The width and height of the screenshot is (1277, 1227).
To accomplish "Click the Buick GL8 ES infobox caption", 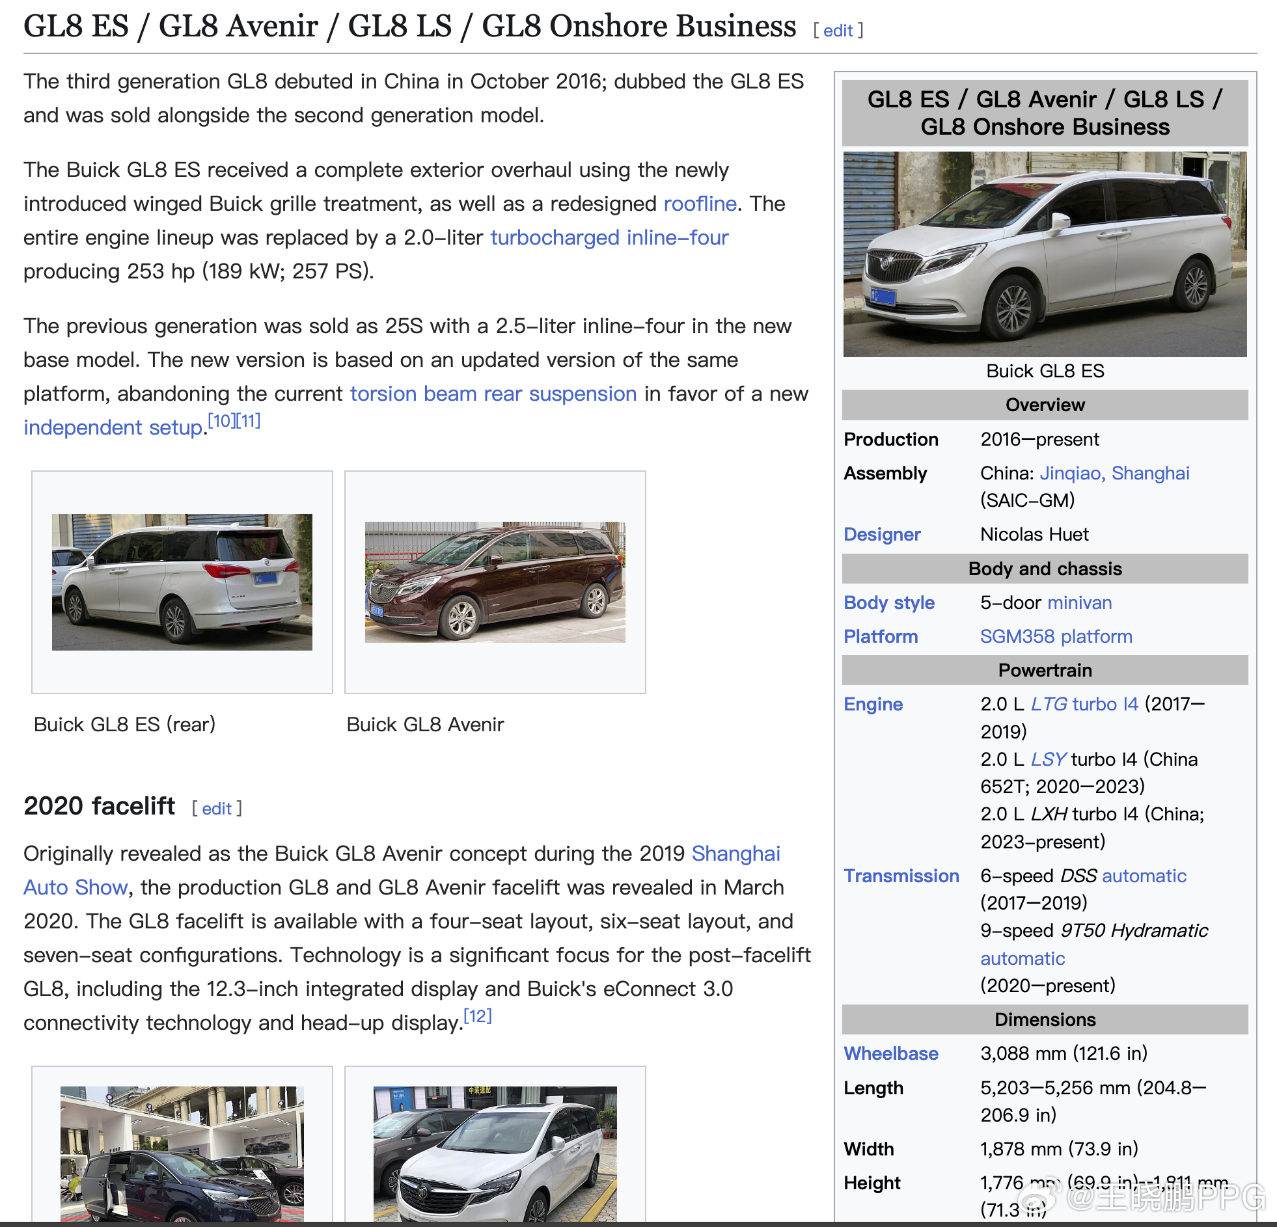I will click(1045, 371).
